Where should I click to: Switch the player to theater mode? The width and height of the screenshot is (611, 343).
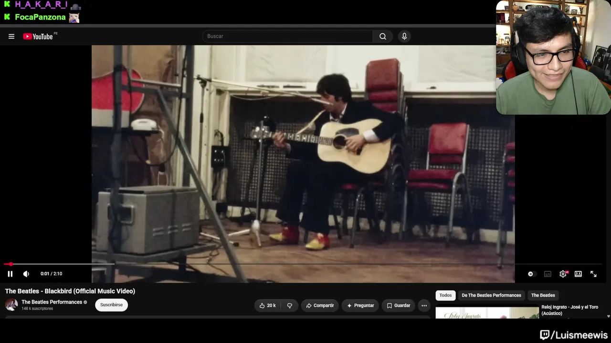(x=578, y=274)
